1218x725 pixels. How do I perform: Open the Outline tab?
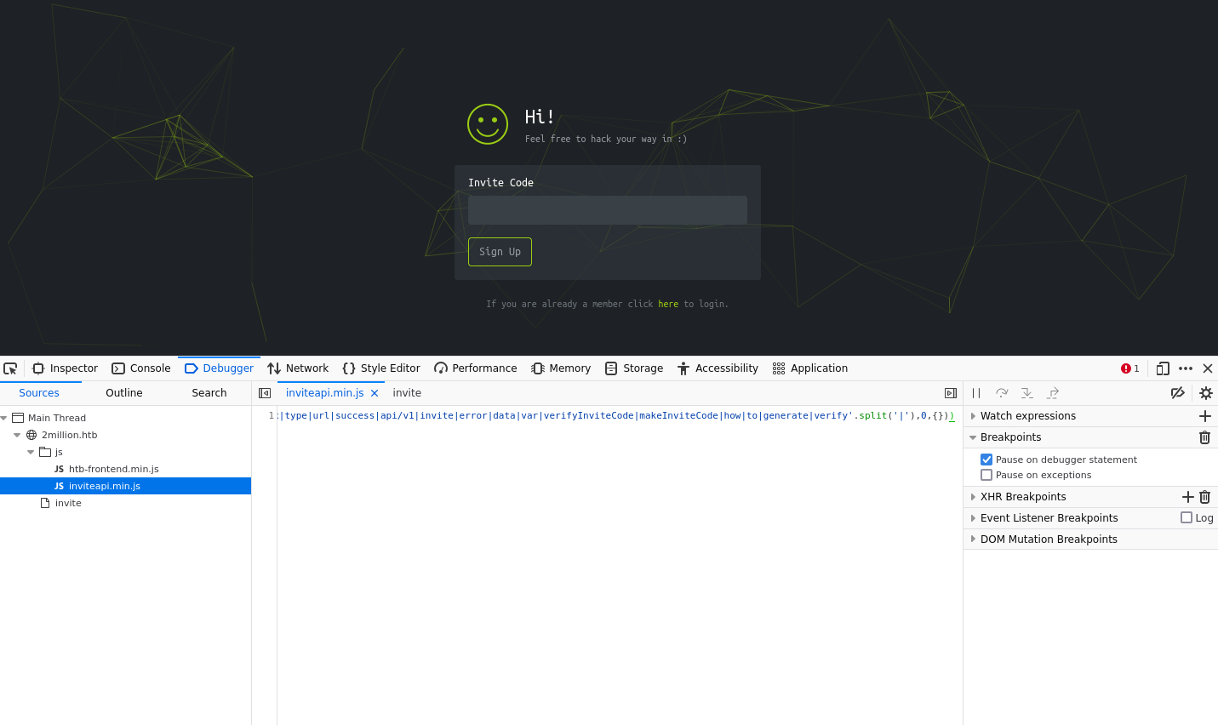pos(124,393)
